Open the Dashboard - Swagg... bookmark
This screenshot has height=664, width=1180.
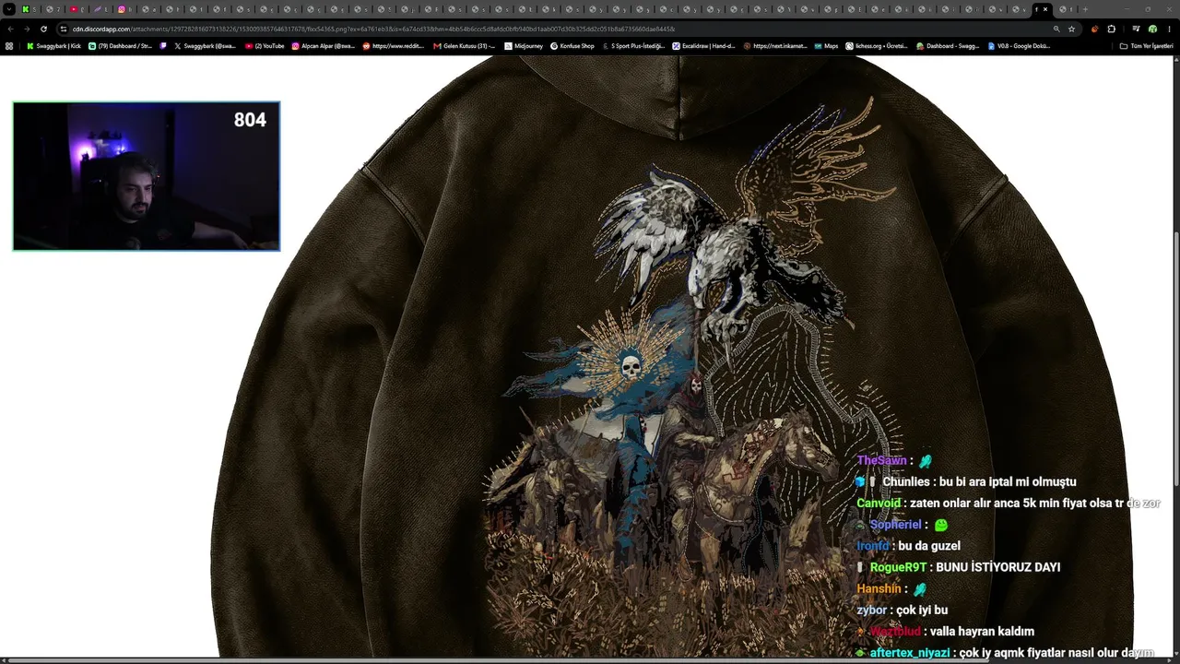[948, 45]
